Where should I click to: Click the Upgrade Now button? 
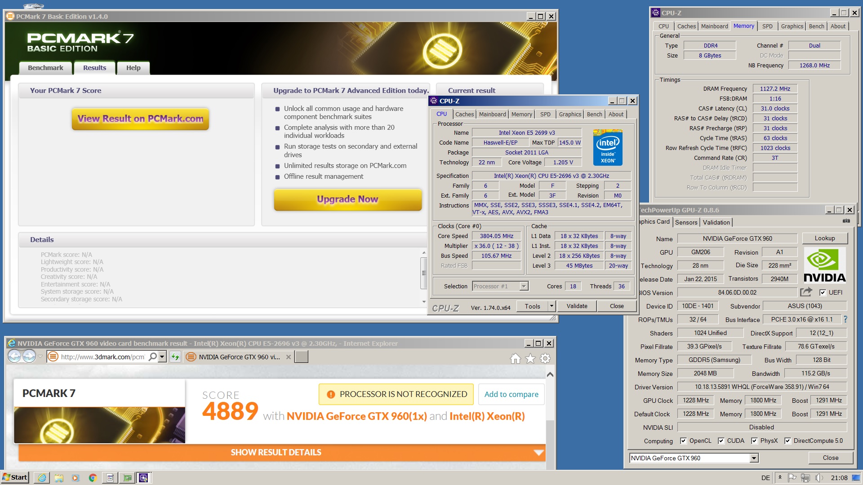pos(347,199)
